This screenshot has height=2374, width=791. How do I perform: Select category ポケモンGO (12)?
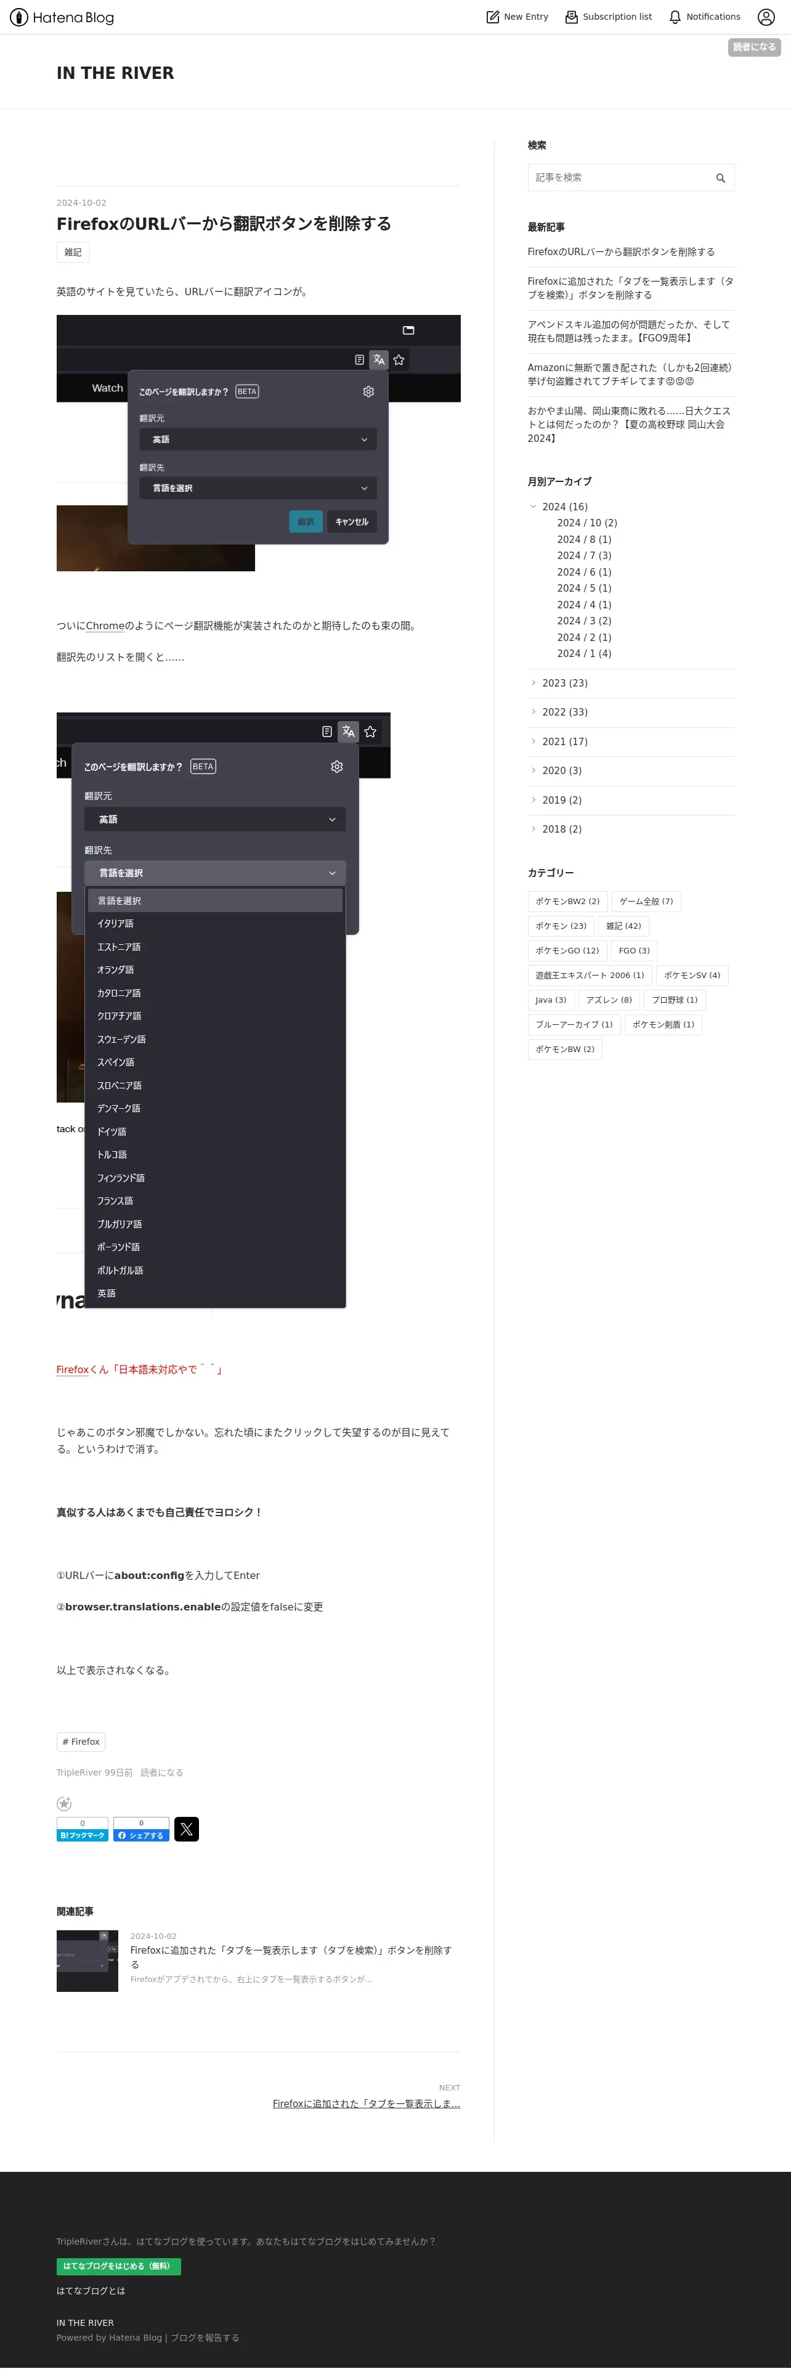pyautogui.click(x=567, y=951)
